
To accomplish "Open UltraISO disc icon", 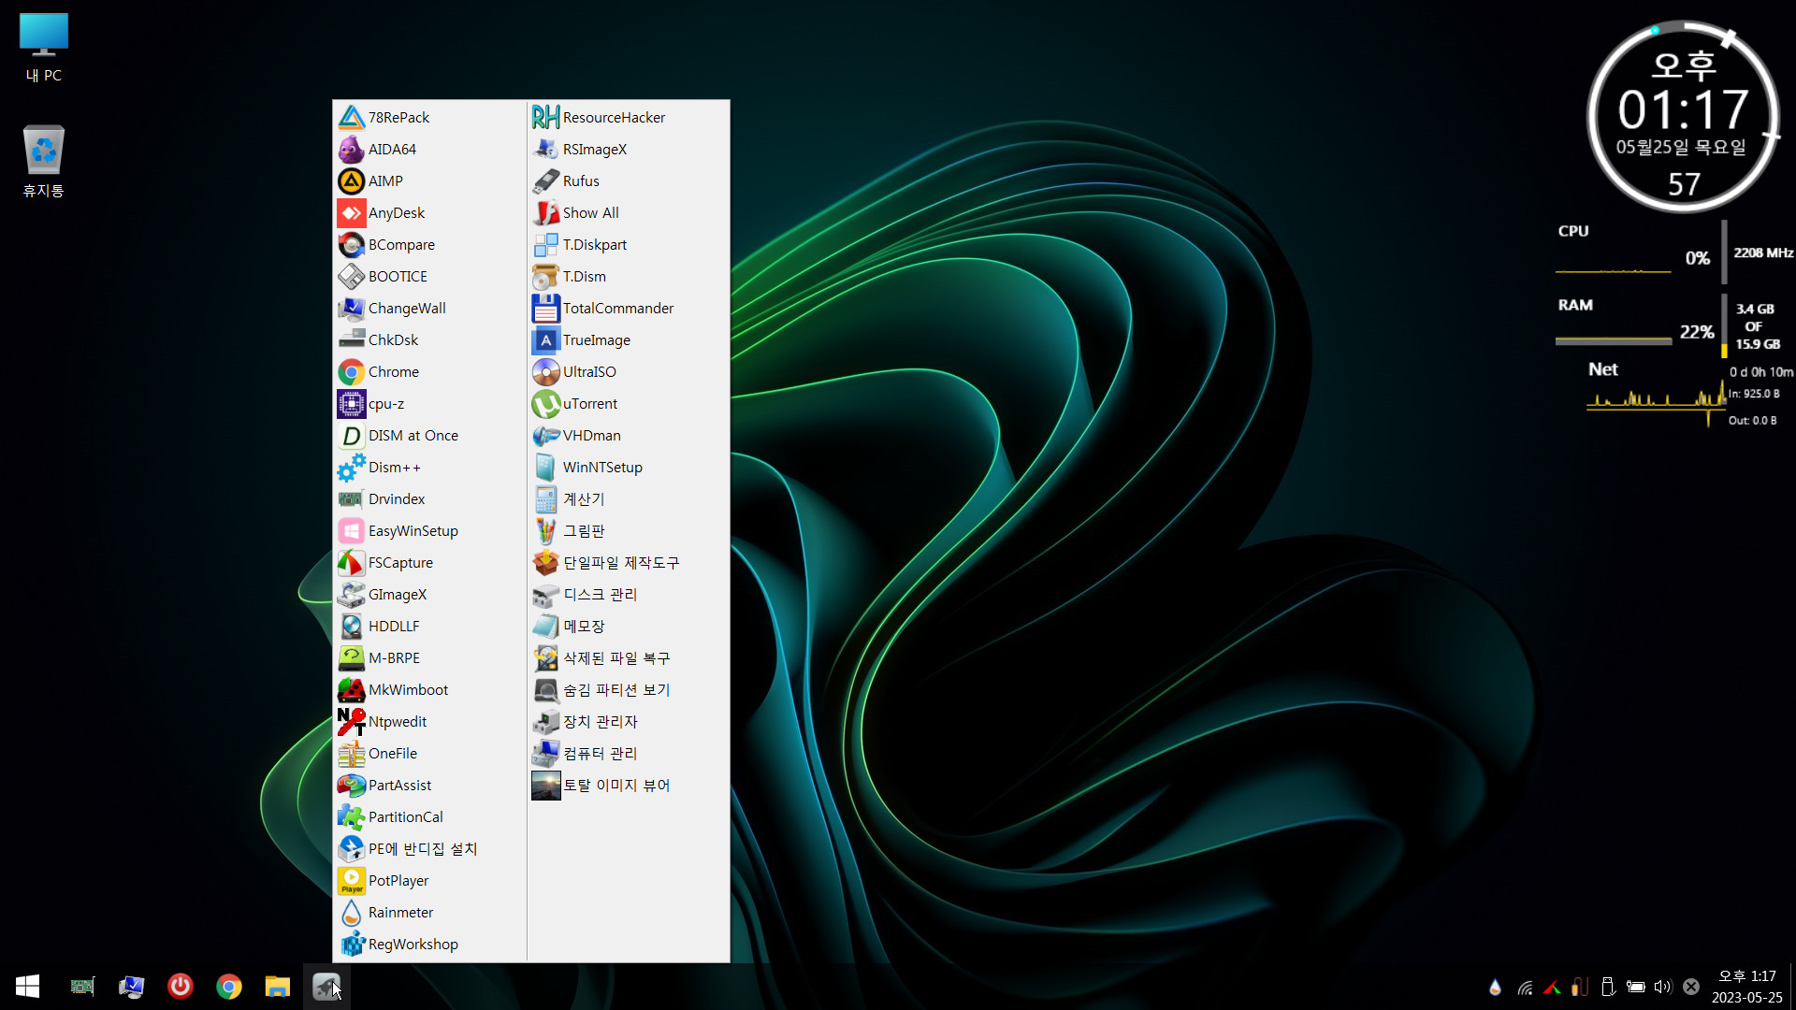I will (545, 371).
